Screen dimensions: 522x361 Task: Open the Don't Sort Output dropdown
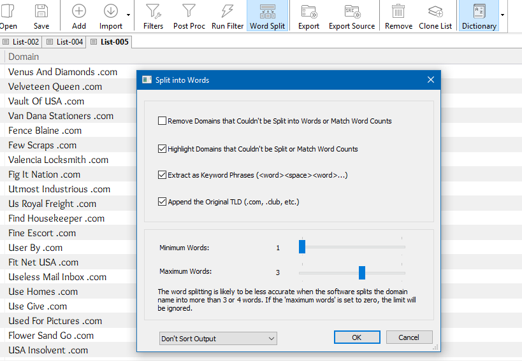(217, 339)
